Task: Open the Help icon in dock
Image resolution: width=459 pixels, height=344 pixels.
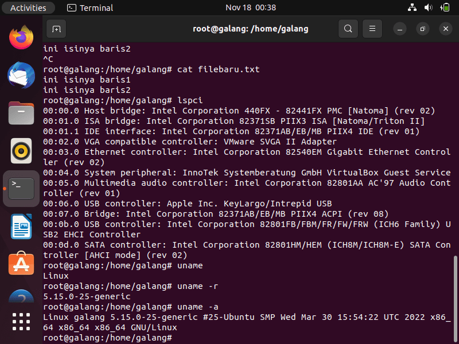Action: click(21, 296)
